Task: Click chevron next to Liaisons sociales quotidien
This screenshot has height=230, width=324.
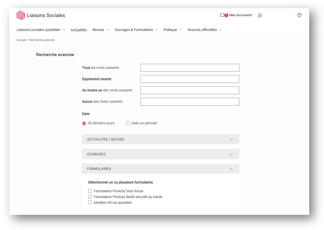Action: 64,30
